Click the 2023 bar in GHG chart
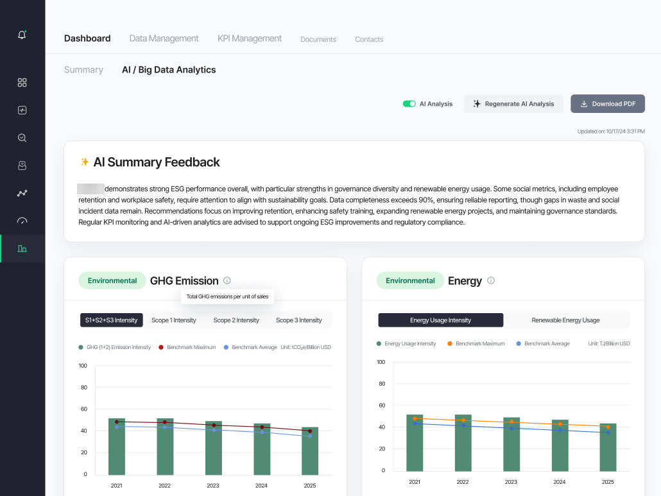Image resolution: width=661 pixels, height=496 pixels. click(x=213, y=448)
